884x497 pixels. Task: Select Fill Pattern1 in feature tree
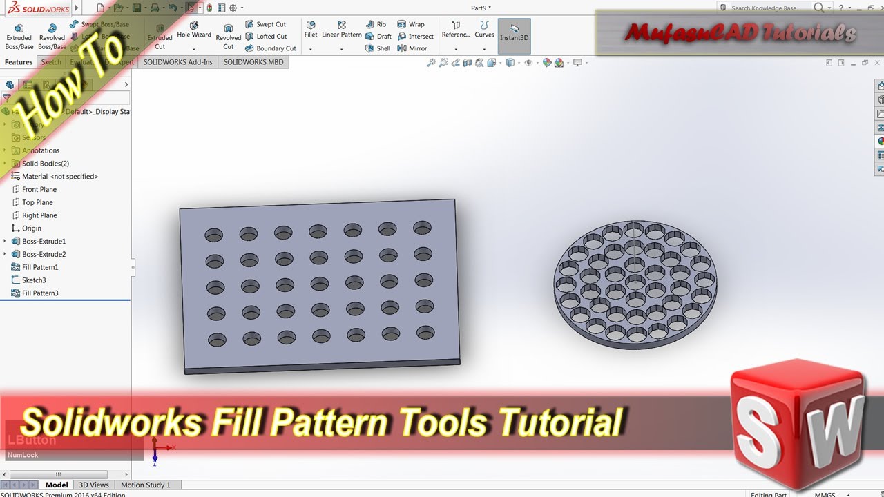(35, 267)
